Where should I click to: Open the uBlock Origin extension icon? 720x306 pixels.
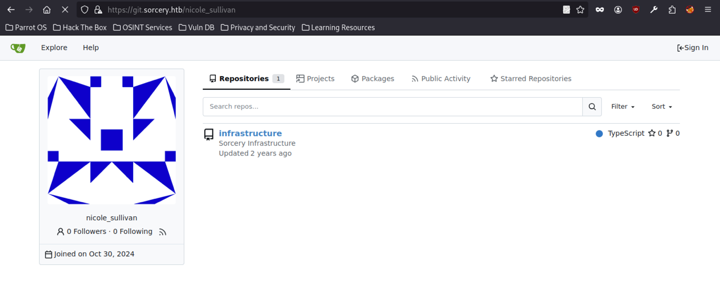point(636,10)
